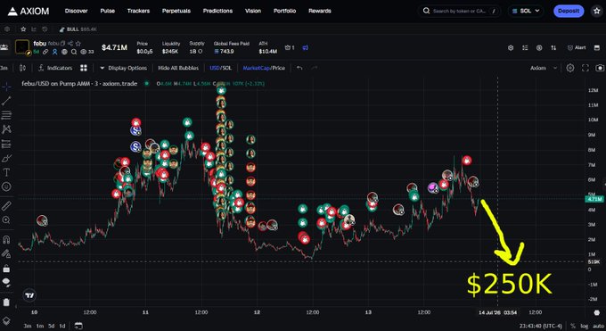Select the crosshair cursor tool
This screenshot has width=606, height=331.
click(x=6, y=87)
